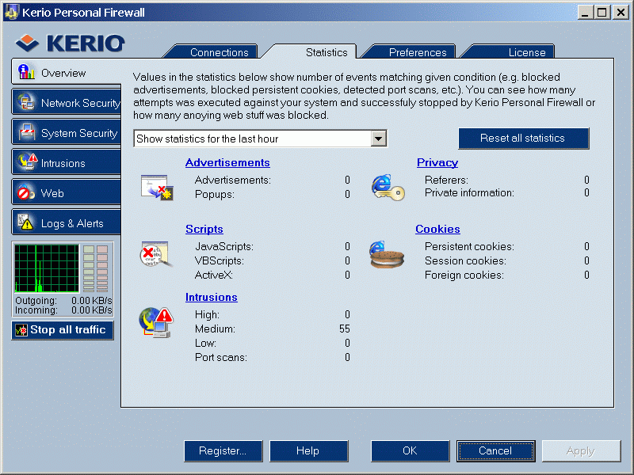Open the Network Security section
Screen dimensions: 634x475
tap(67, 103)
